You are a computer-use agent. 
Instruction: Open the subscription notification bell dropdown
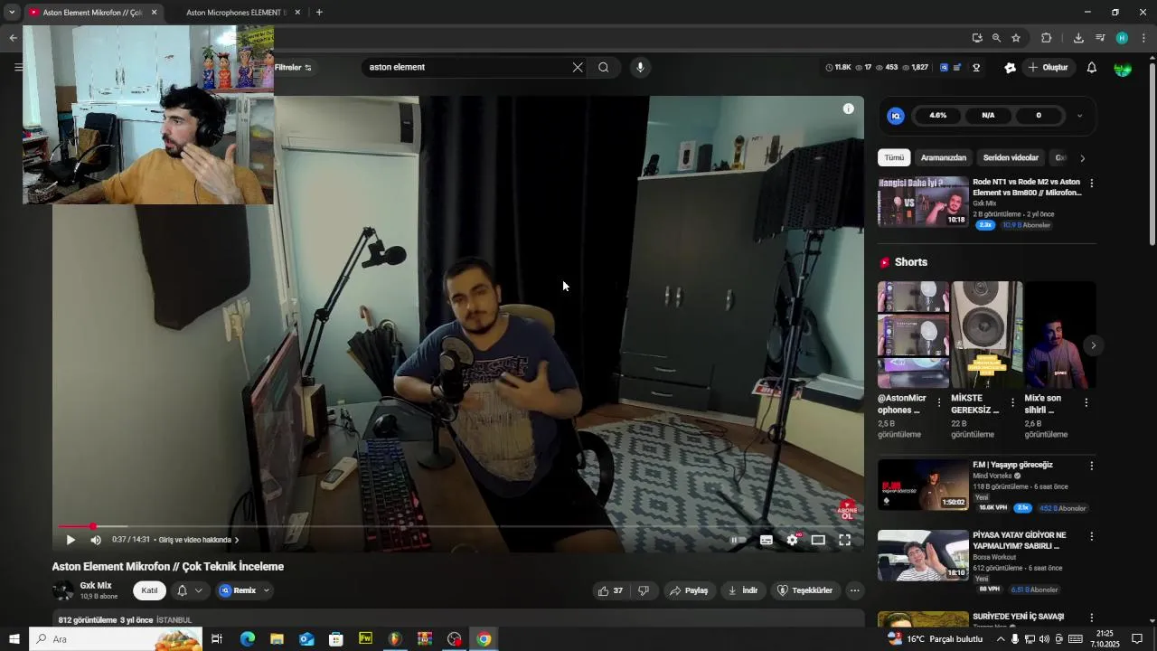coord(190,590)
